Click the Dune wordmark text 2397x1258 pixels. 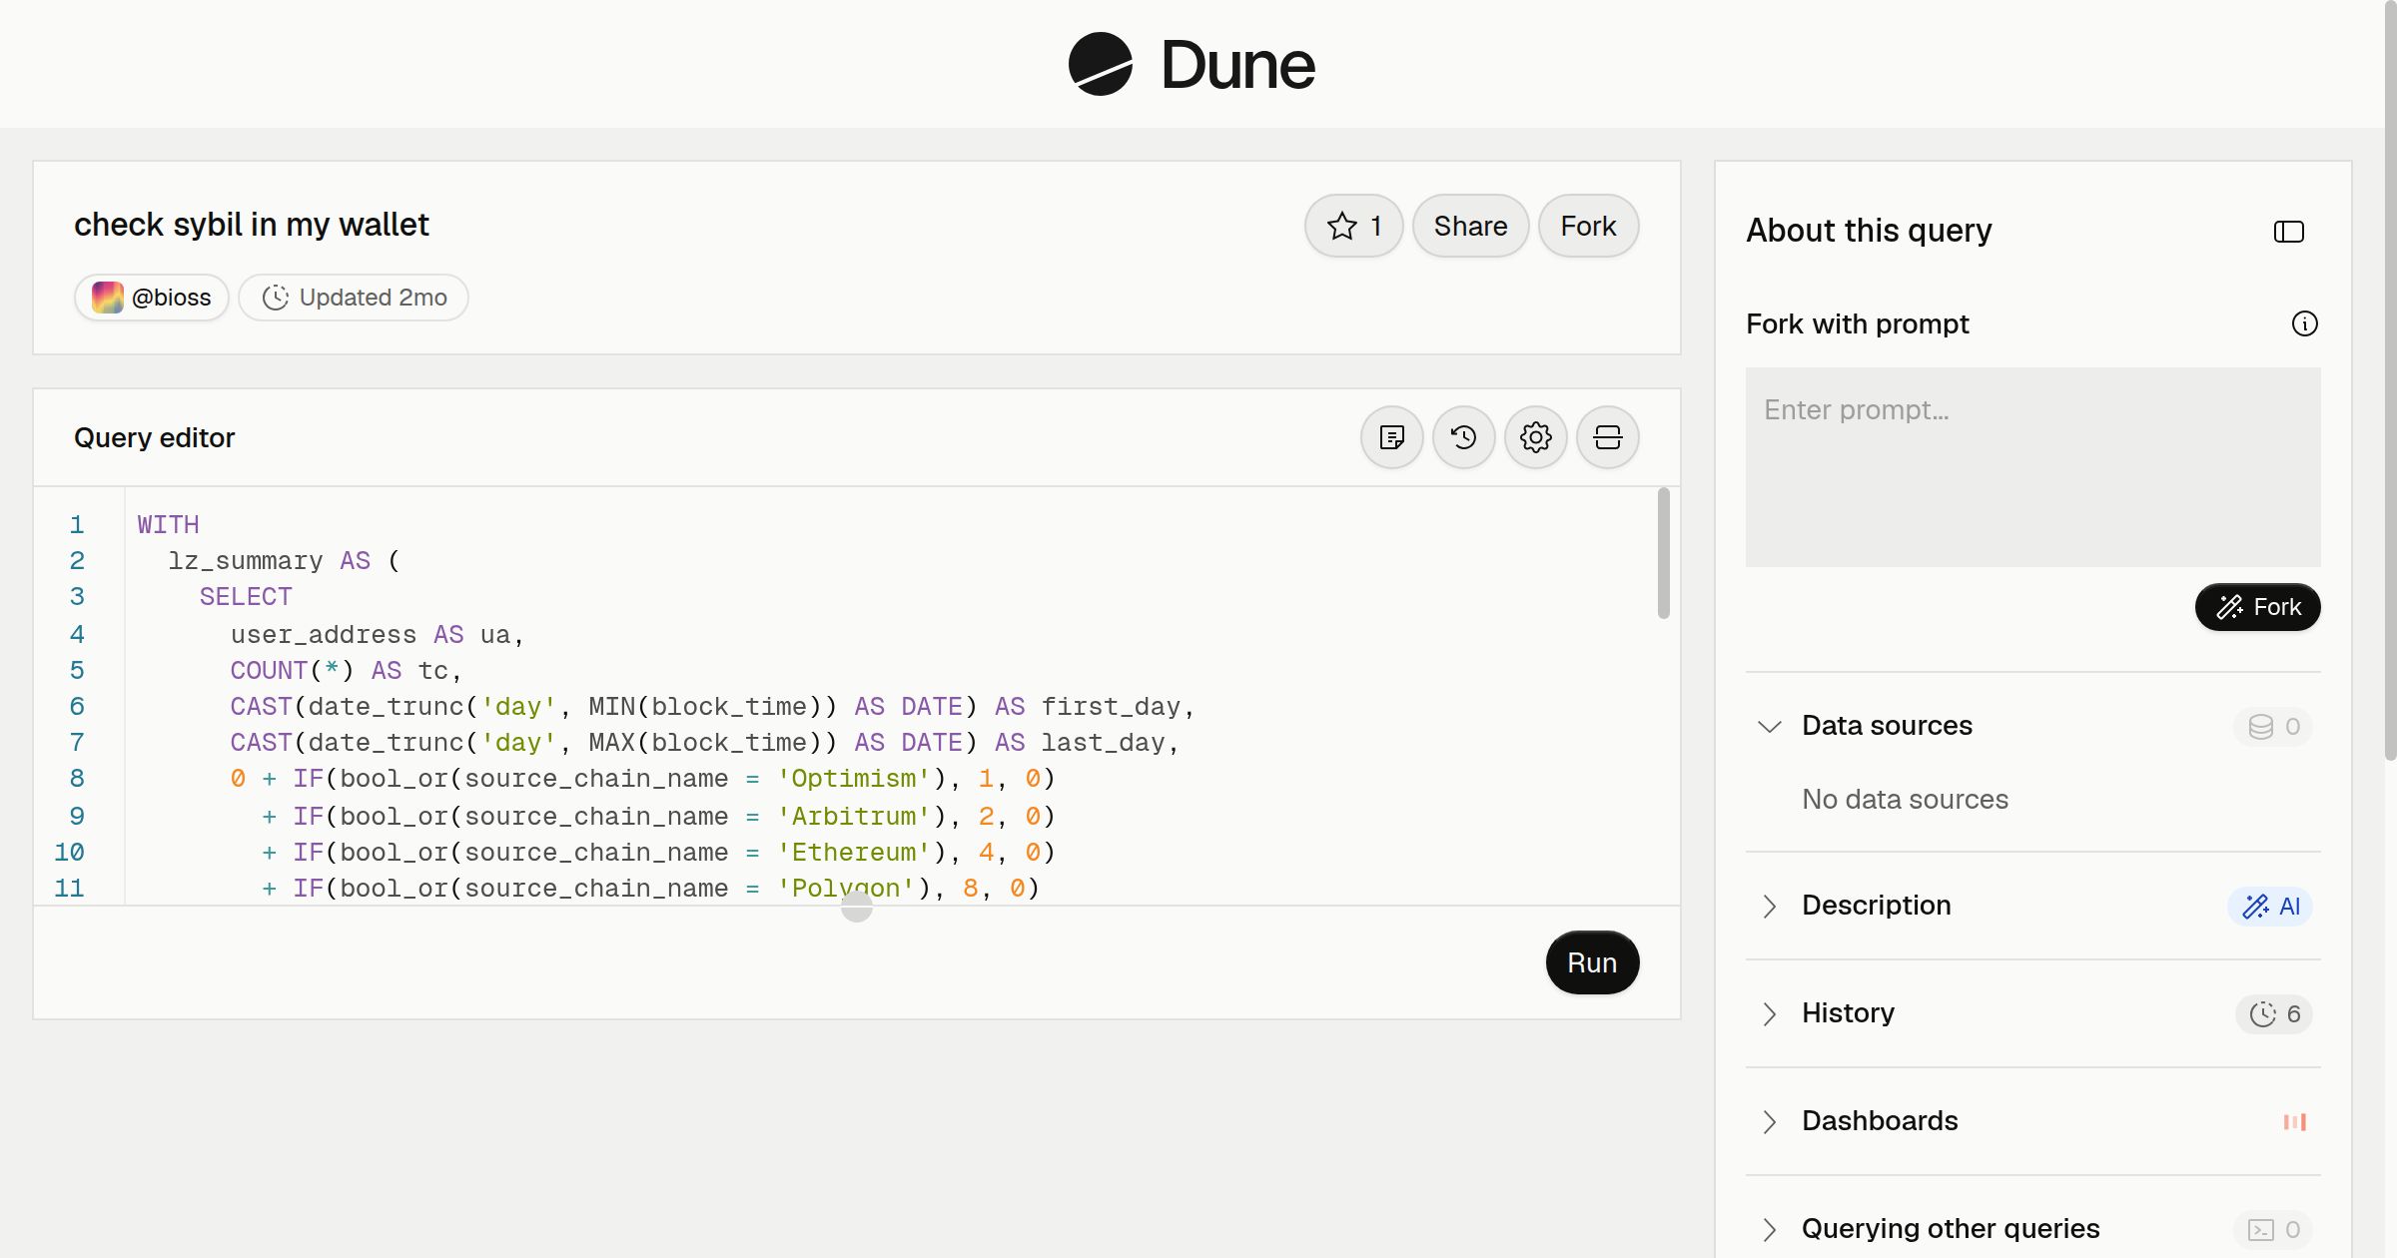1237,65
